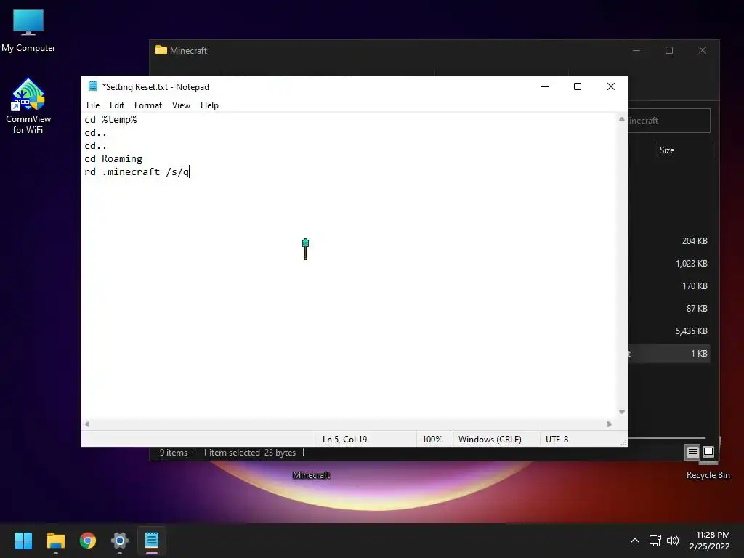The image size is (744, 558).
Task: Select the Minecraft desktop shortcut label
Action: (311, 475)
